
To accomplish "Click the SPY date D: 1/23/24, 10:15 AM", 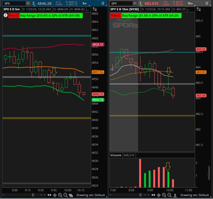I will point(156,9).
